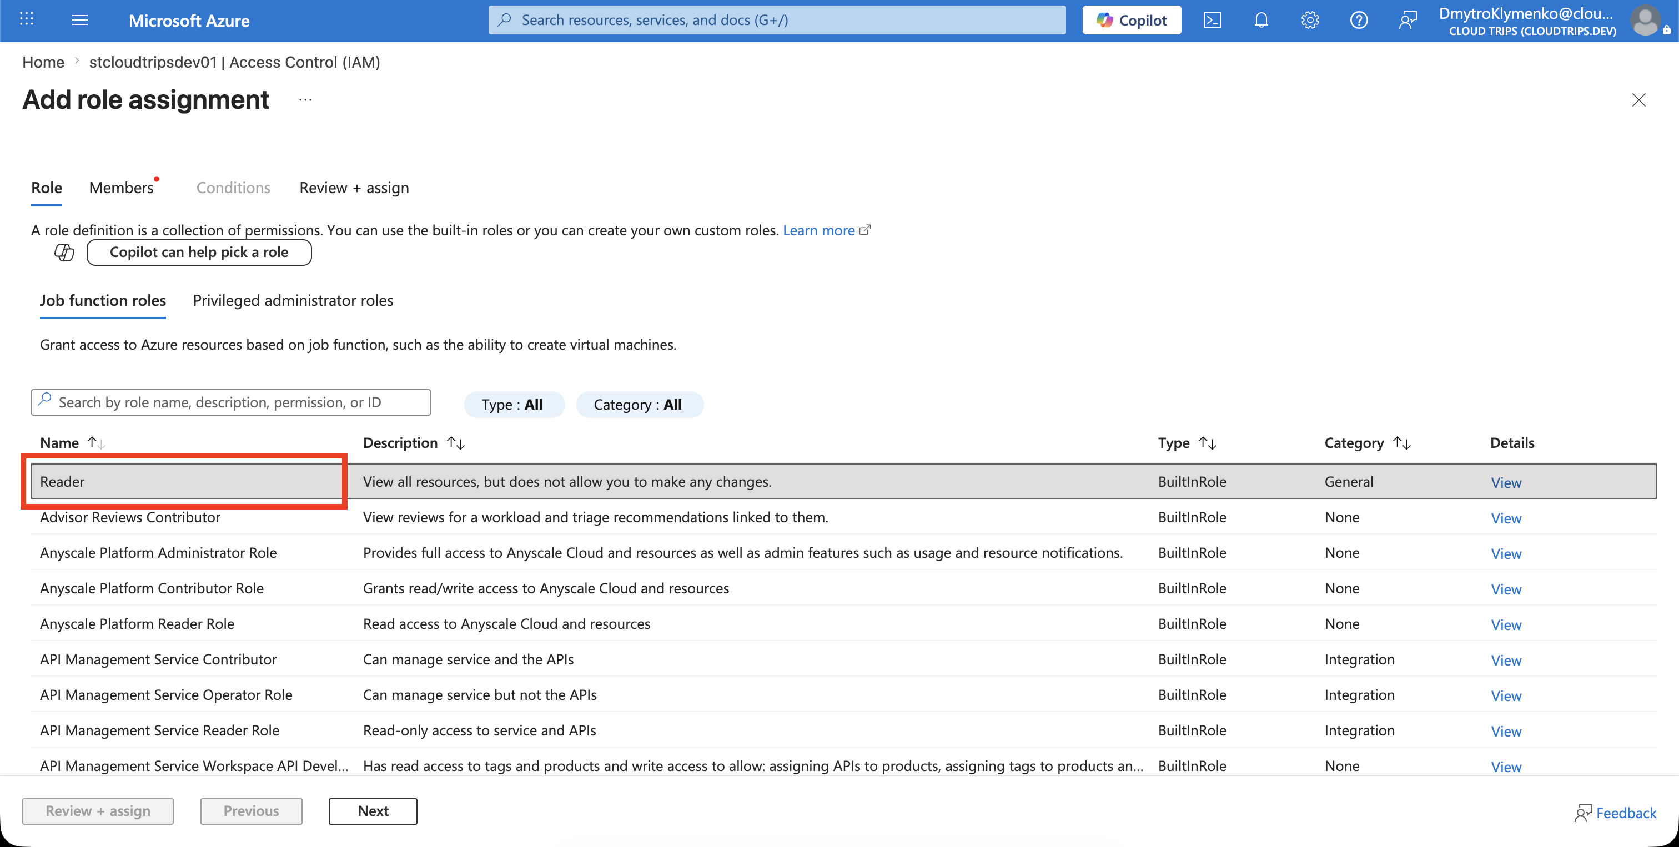Open the Feedback link at bottom right
Viewport: 1679px width, 847px height.
point(1616,813)
